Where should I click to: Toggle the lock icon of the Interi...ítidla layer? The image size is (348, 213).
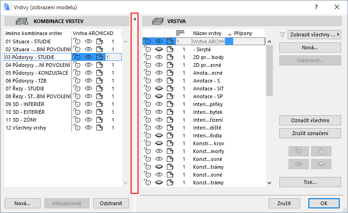point(147,136)
